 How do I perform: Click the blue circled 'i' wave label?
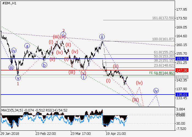(84, 77)
